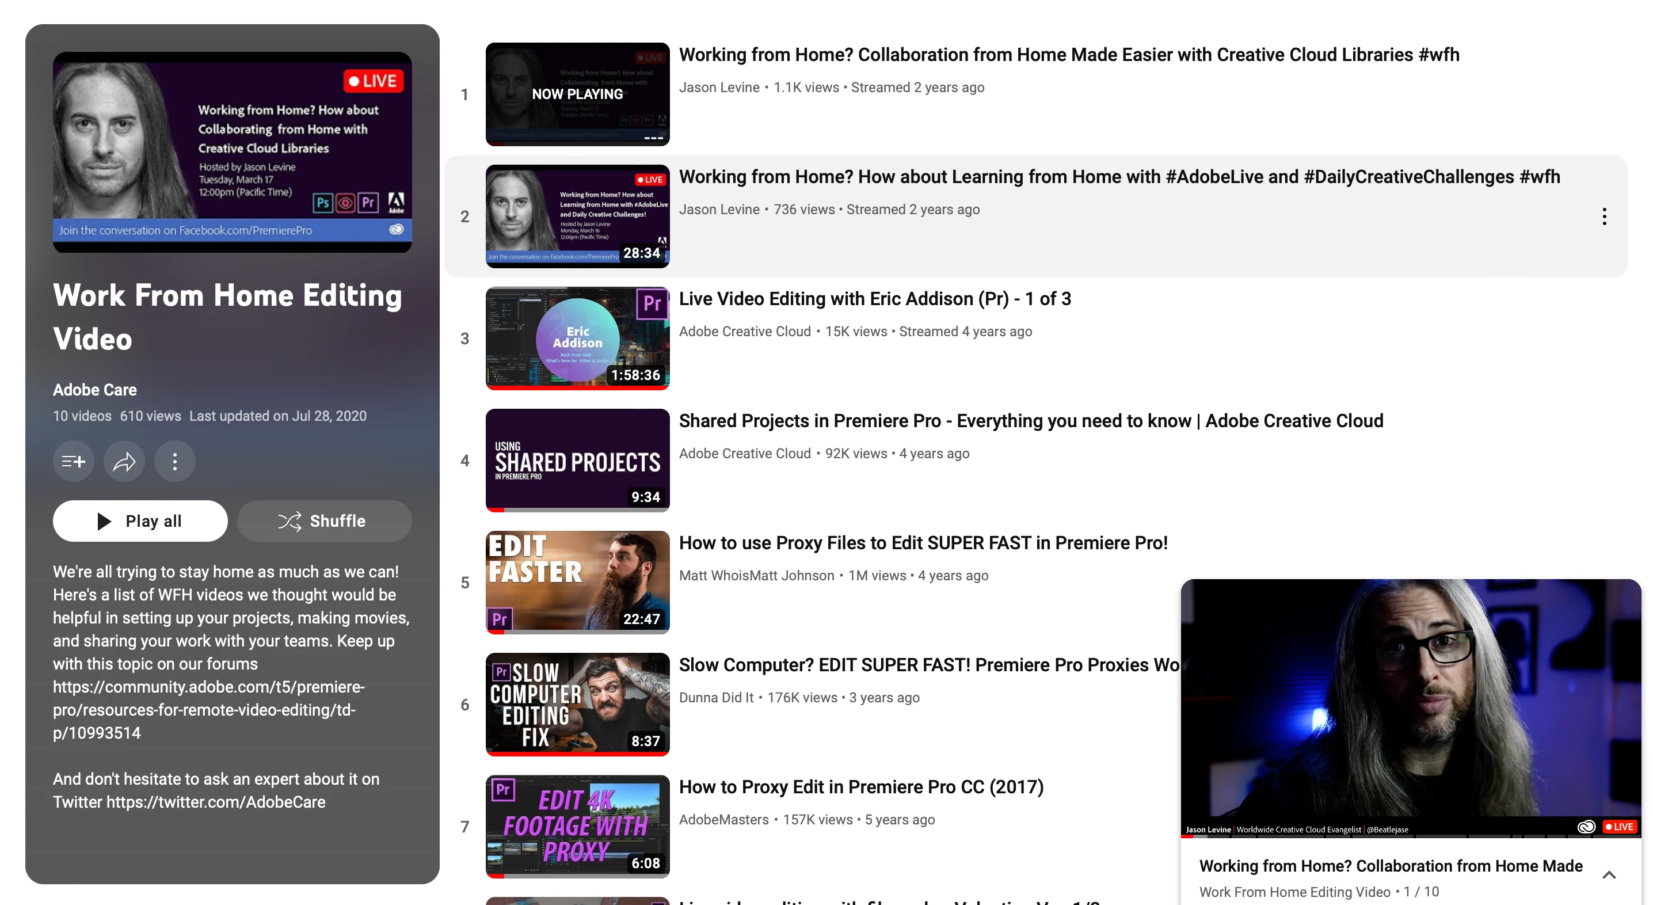Click the save playlist to library icon
Viewport: 1653px width, 905px height.
click(x=73, y=461)
